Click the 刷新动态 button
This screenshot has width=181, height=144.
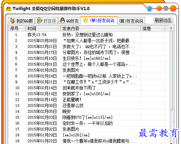[x=163, y=20]
